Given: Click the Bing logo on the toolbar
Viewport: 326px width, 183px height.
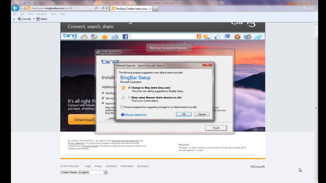Looking at the screenshot, I should click(x=70, y=36).
